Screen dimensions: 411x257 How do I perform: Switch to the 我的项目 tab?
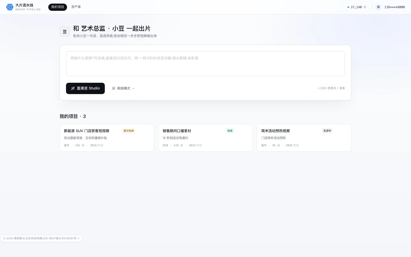(x=58, y=7)
